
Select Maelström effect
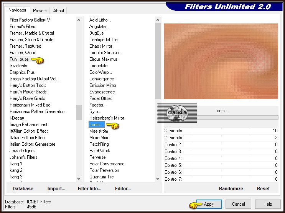(99, 131)
